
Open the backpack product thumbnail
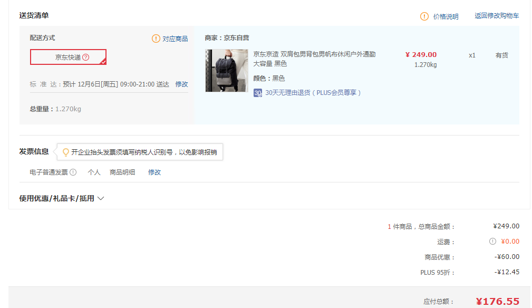tap(227, 71)
